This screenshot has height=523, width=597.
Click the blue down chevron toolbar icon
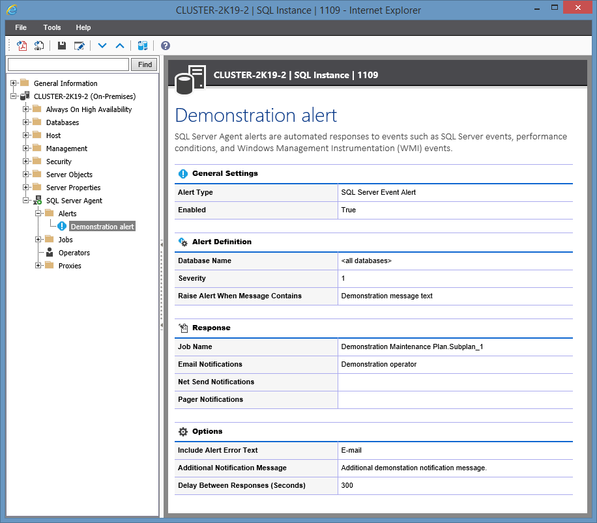[x=102, y=46]
